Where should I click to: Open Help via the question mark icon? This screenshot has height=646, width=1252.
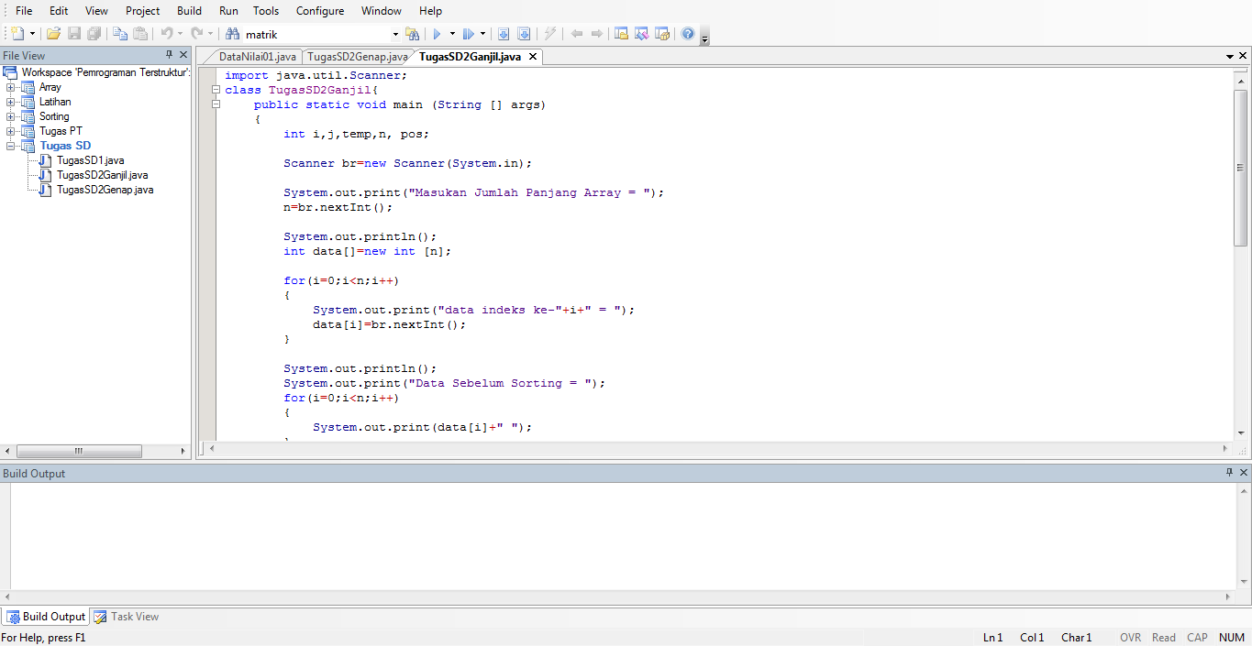tap(687, 33)
